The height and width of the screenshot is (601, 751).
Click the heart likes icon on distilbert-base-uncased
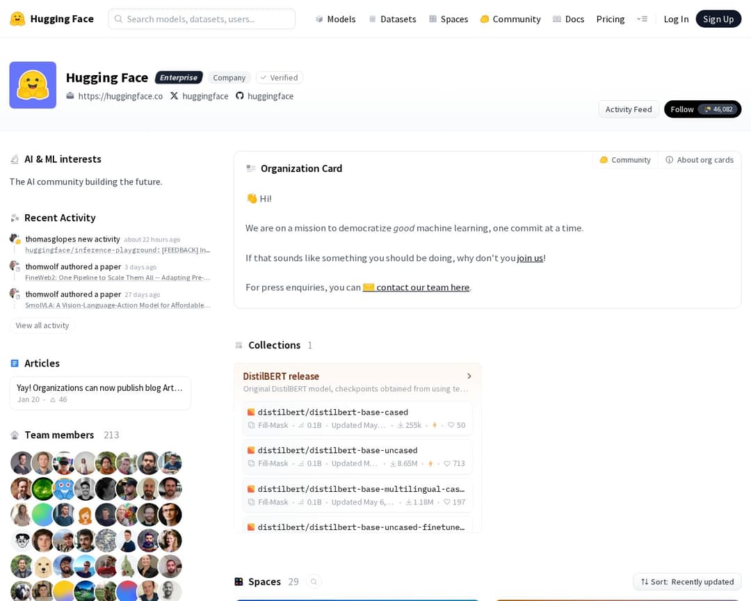447,463
